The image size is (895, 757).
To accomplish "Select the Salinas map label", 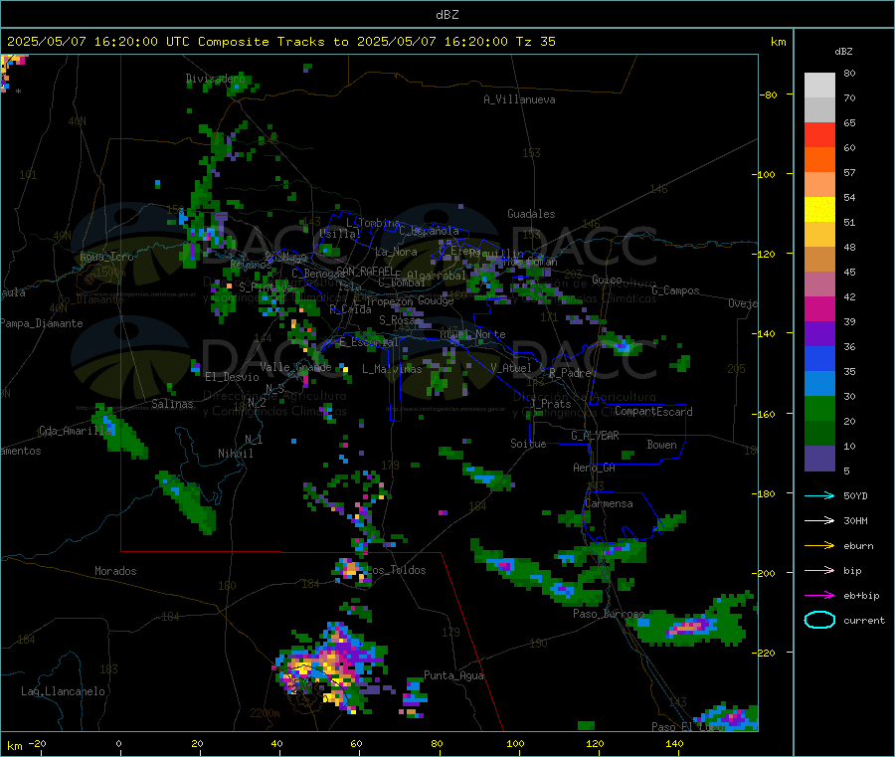I will pos(172,404).
